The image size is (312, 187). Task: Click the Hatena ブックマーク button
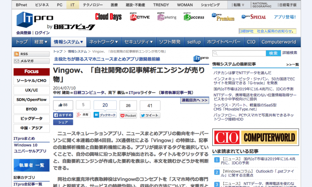[105, 115]
